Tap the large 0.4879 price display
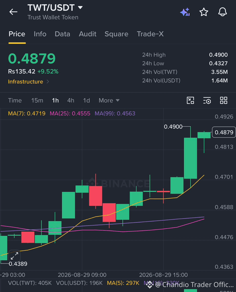The image size is (236, 292). pyautogui.click(x=32, y=59)
